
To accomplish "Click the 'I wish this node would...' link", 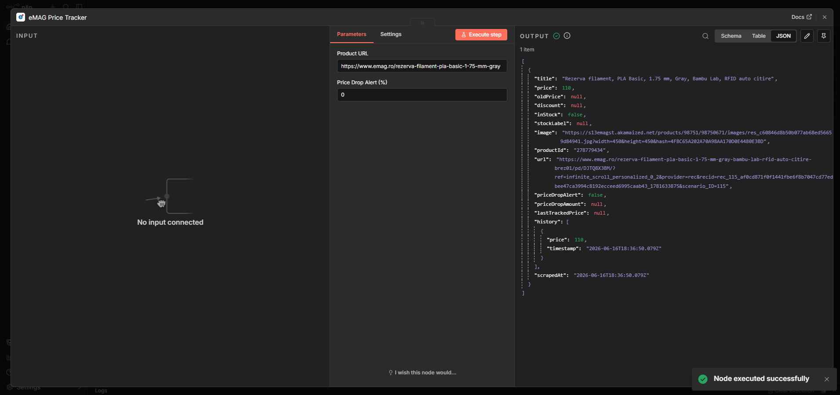I will 422,373.
